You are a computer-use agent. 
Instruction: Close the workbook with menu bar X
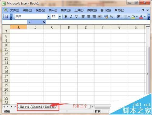pyautogui.click(x=147, y=10)
